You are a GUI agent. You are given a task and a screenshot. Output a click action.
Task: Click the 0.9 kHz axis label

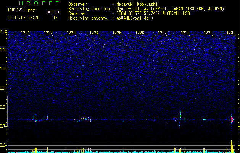3,88
